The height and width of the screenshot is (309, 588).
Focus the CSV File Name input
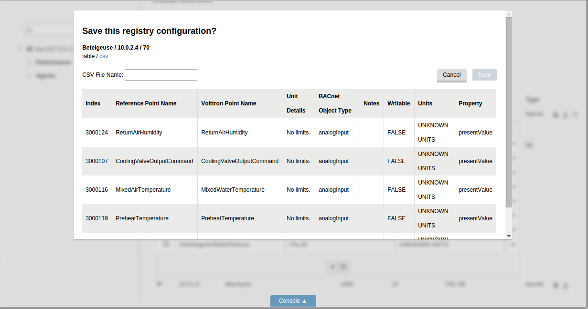click(x=161, y=75)
